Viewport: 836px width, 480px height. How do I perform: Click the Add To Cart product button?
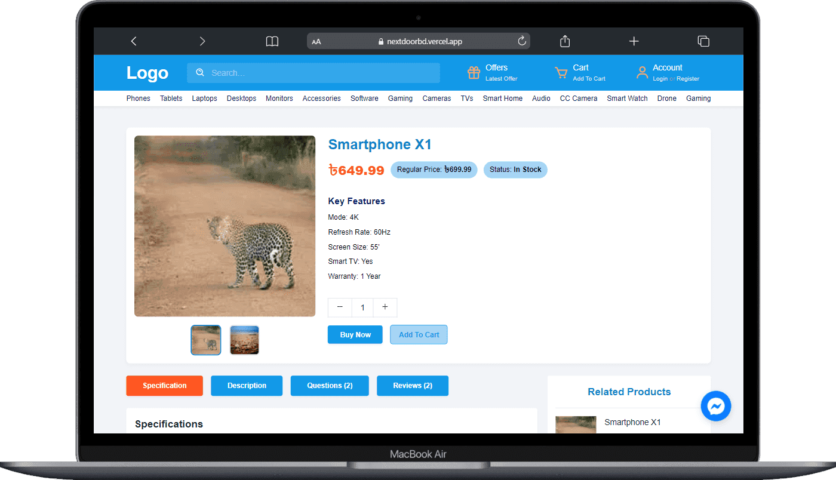[x=419, y=335]
